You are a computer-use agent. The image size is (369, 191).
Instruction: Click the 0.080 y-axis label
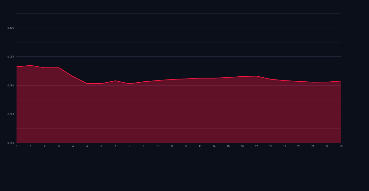click(x=11, y=142)
